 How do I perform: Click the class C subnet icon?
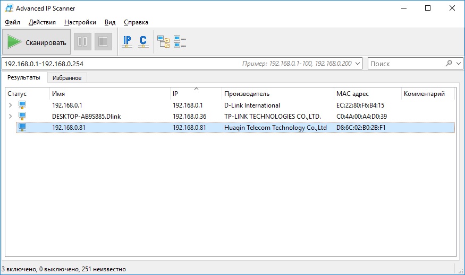[x=143, y=41]
